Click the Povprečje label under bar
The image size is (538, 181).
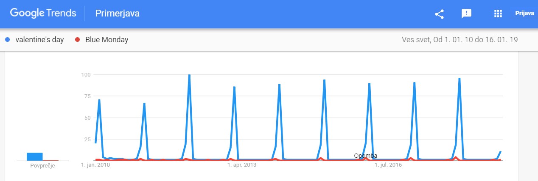coord(42,166)
